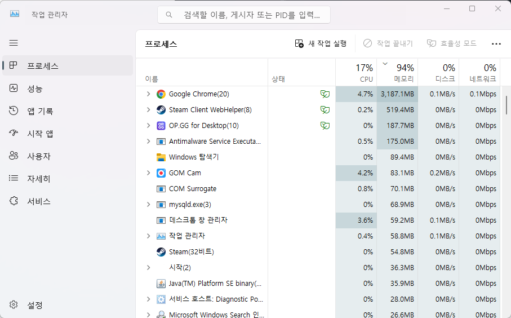Click COM Surrogate CPU value 0.8%
511x318 pixels.
(356, 188)
